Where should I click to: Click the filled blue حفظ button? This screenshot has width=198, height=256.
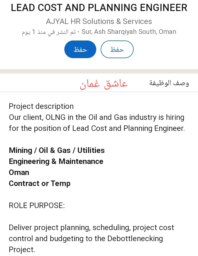(80, 49)
